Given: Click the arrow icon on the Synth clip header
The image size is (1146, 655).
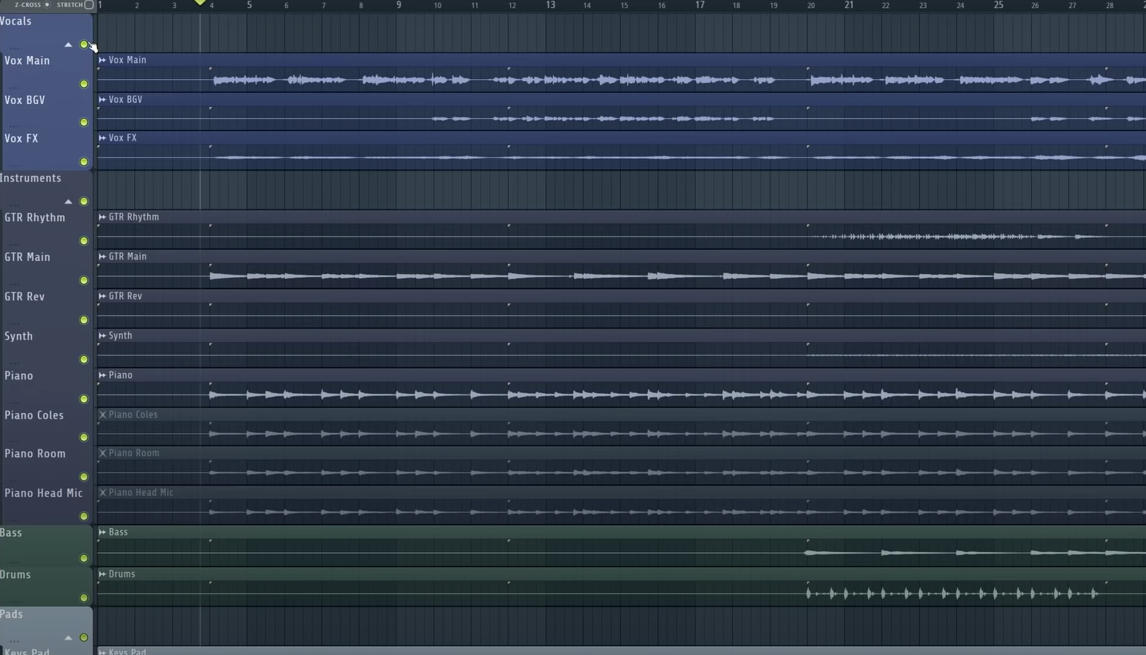Looking at the screenshot, I should point(101,335).
